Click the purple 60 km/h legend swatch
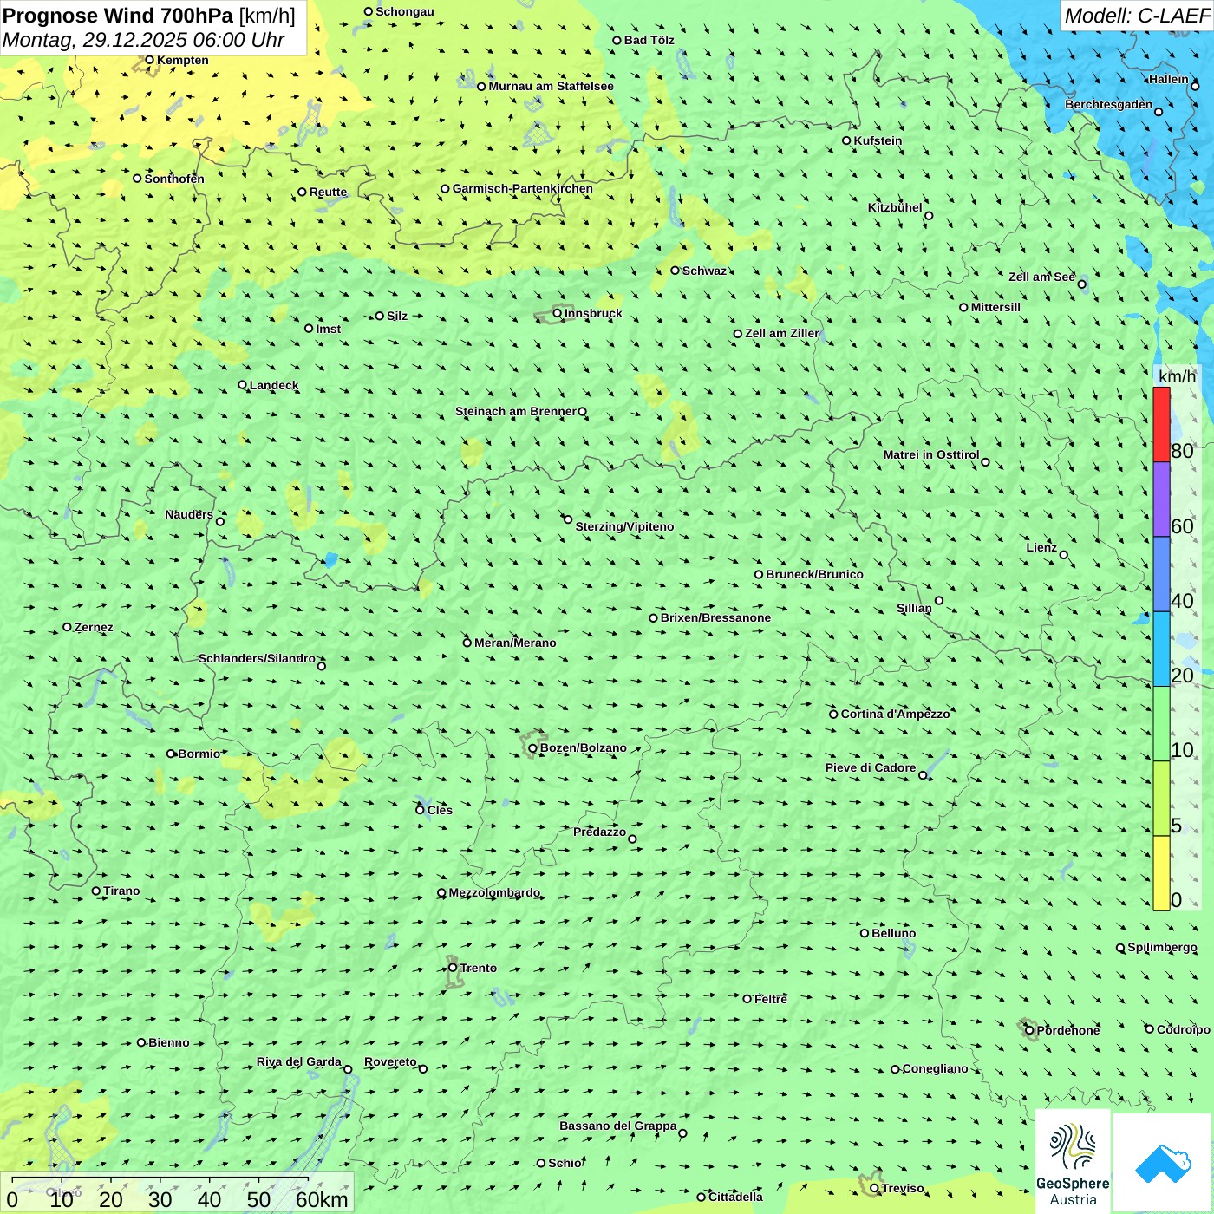Image resolution: width=1214 pixels, height=1214 pixels. point(1161,499)
